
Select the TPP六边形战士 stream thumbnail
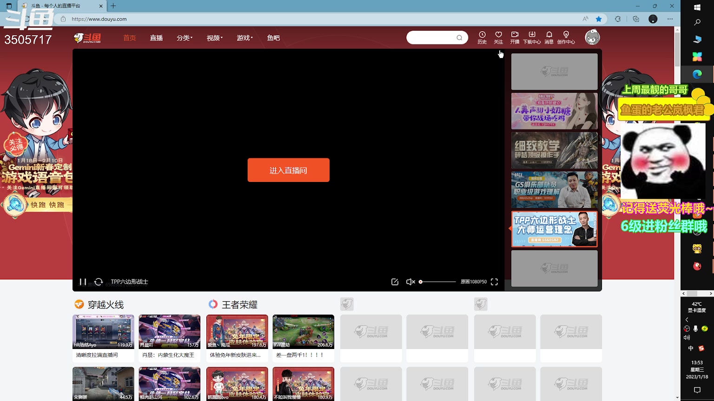tap(554, 229)
